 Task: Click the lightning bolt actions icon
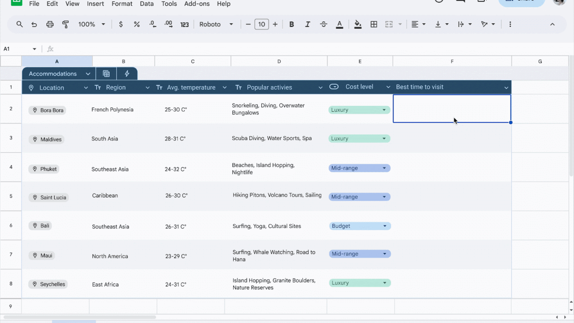click(x=127, y=74)
